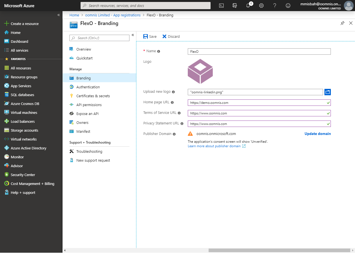Focus the global search resources box
The width and height of the screenshot is (355, 258).
pos(146,6)
